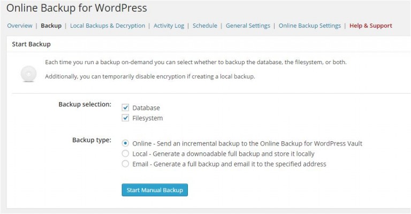Image resolution: width=411 pixels, height=214 pixels.
Task: Click the Email backup option label
Action: pyautogui.click(x=229, y=164)
